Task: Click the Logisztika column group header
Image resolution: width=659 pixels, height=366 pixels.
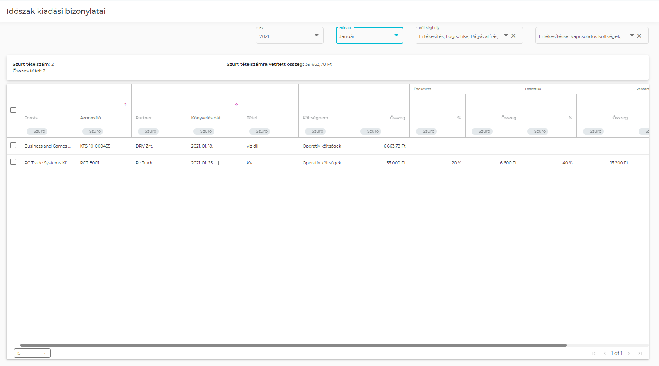Action: pos(533,89)
